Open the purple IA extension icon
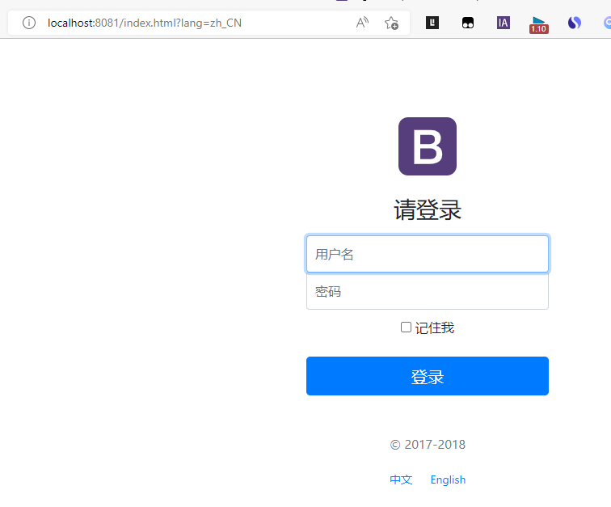 tap(503, 23)
